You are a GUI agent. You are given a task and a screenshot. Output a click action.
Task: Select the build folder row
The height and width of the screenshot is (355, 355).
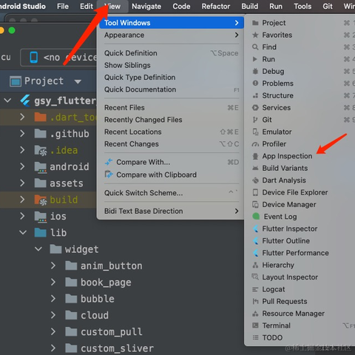[48, 200]
